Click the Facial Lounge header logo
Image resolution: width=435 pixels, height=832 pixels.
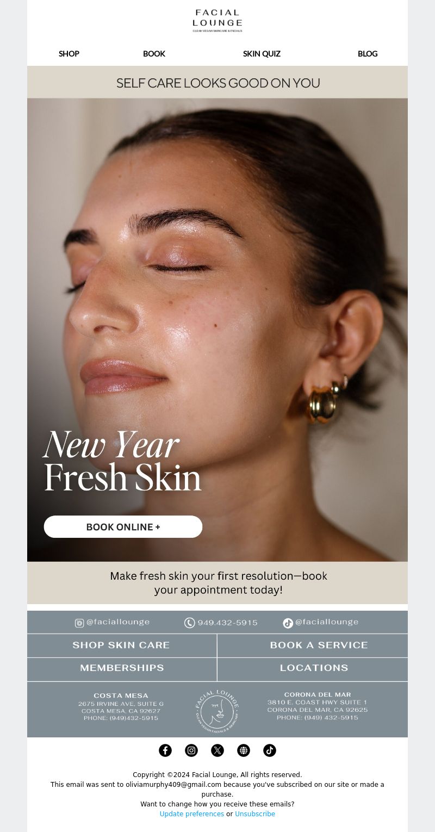(217, 20)
